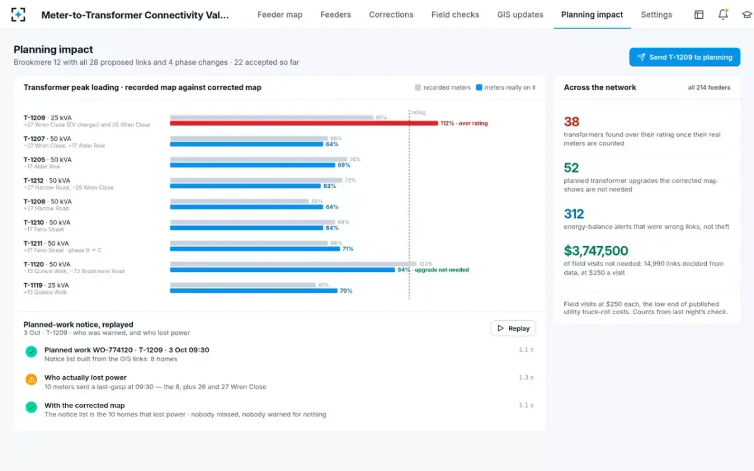Click the blue meters really on it swatch

tap(479, 88)
